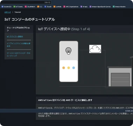Click the light bulb icon in the phone illustration
This screenshot has height=126, width=133.
[69, 51]
